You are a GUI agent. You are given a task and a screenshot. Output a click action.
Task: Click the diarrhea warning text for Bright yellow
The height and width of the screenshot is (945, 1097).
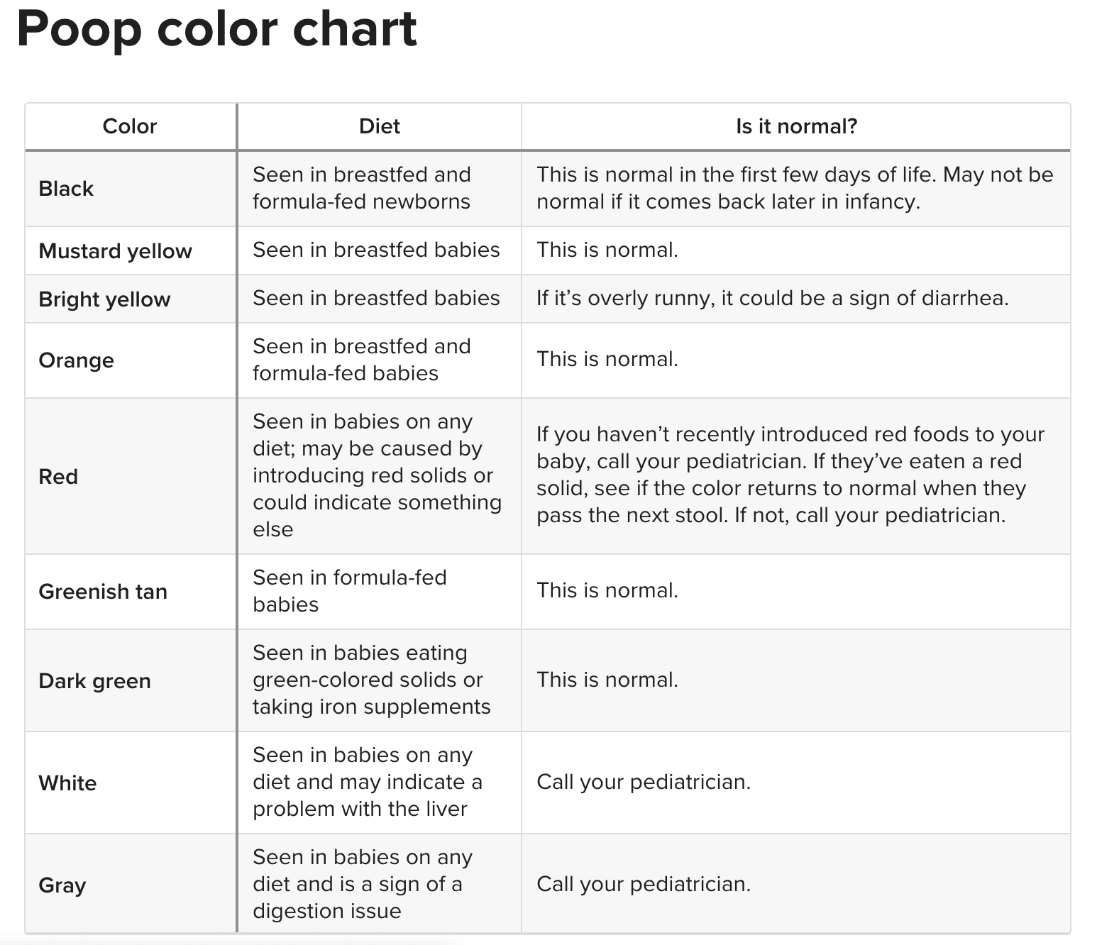click(x=772, y=298)
